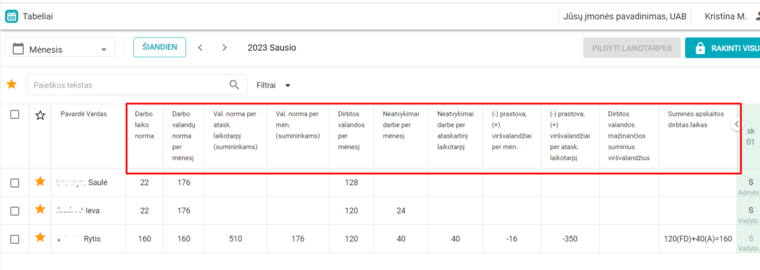Click the user profile icon beside Kristina M.
The height and width of the screenshot is (270, 760).
(757, 16)
